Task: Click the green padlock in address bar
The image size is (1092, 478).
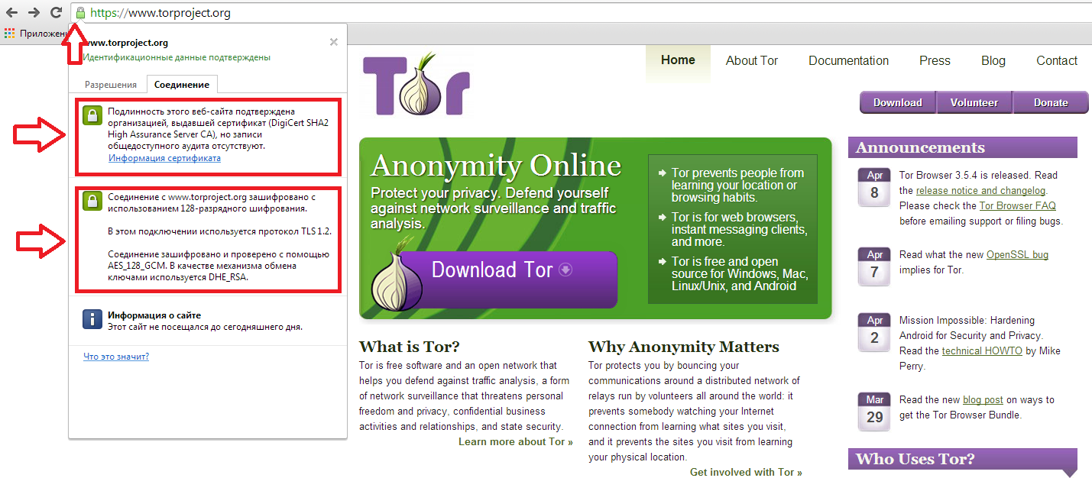Action: click(x=80, y=13)
